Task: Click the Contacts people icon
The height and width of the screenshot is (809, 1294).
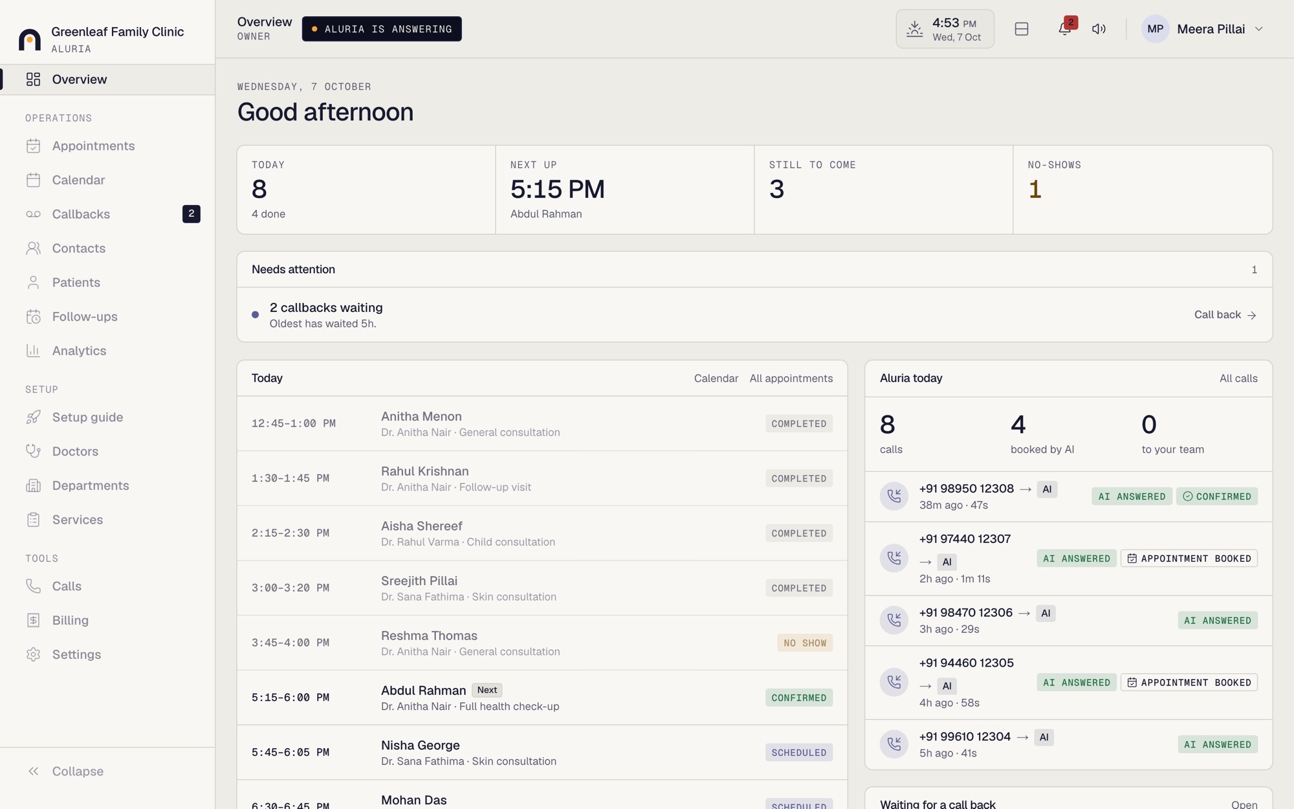Action: click(x=34, y=249)
